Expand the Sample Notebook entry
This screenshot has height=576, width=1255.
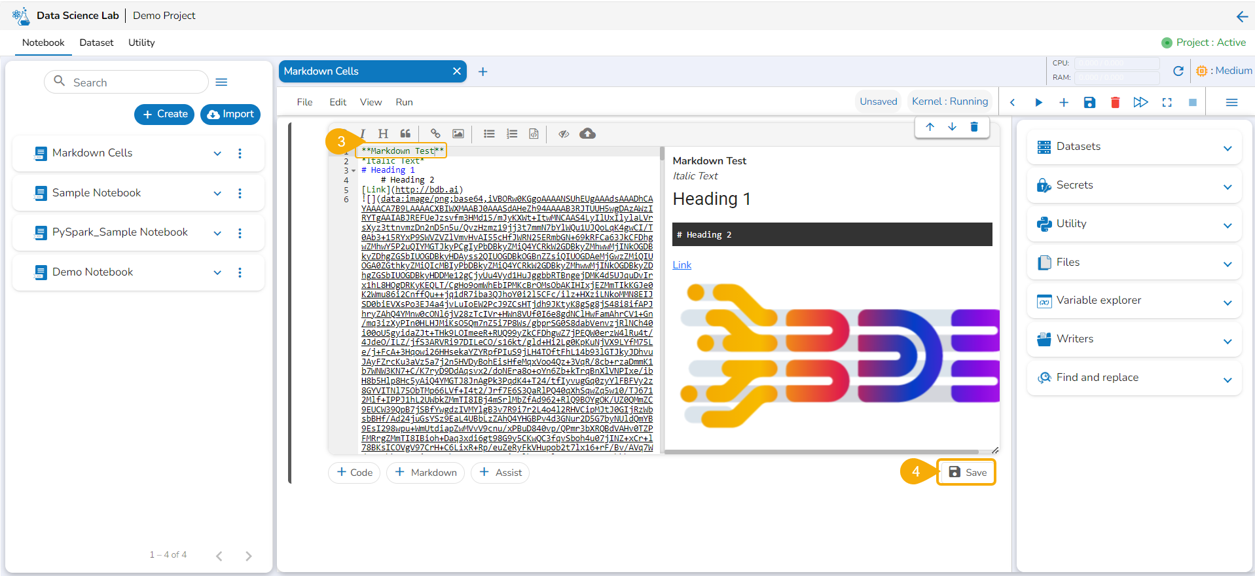217,193
